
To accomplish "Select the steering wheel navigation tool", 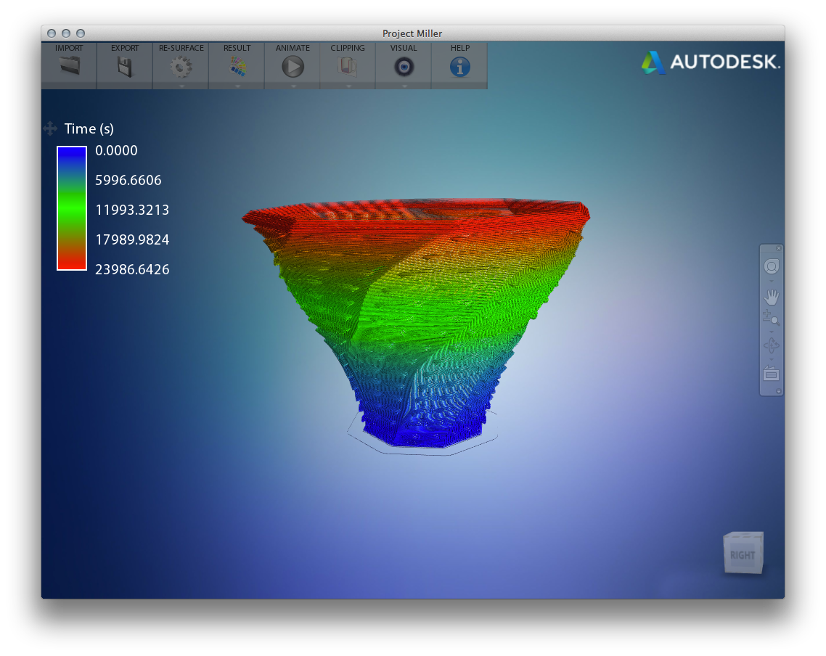I will tap(771, 266).
